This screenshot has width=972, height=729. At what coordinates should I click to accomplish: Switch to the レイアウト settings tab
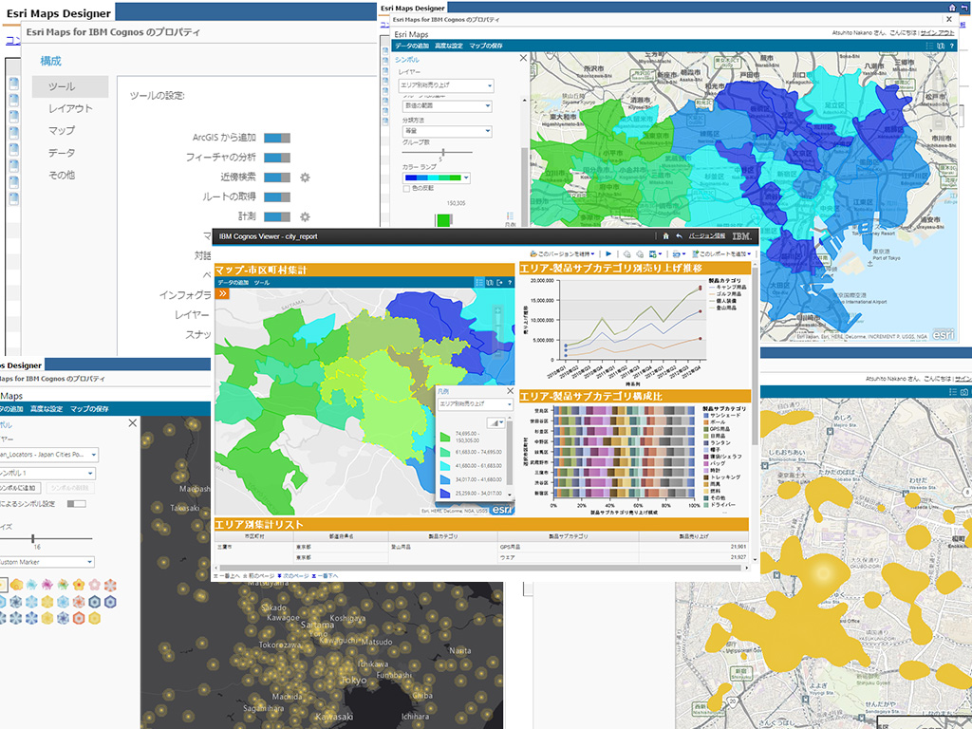pos(71,108)
